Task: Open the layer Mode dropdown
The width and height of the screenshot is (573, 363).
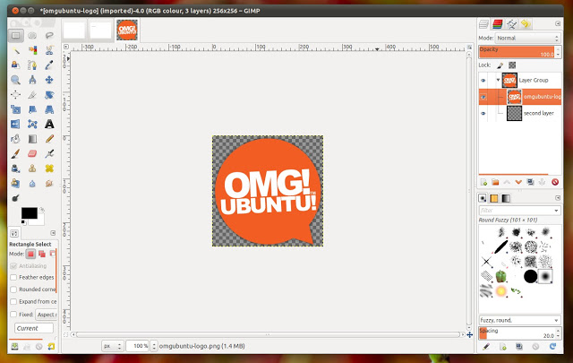Action: [x=527, y=38]
